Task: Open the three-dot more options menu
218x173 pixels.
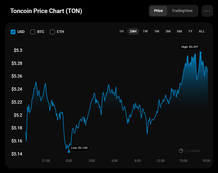Action: (x=207, y=11)
